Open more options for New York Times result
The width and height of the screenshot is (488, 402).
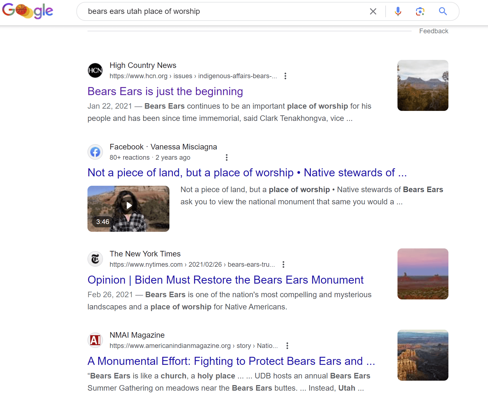point(283,264)
